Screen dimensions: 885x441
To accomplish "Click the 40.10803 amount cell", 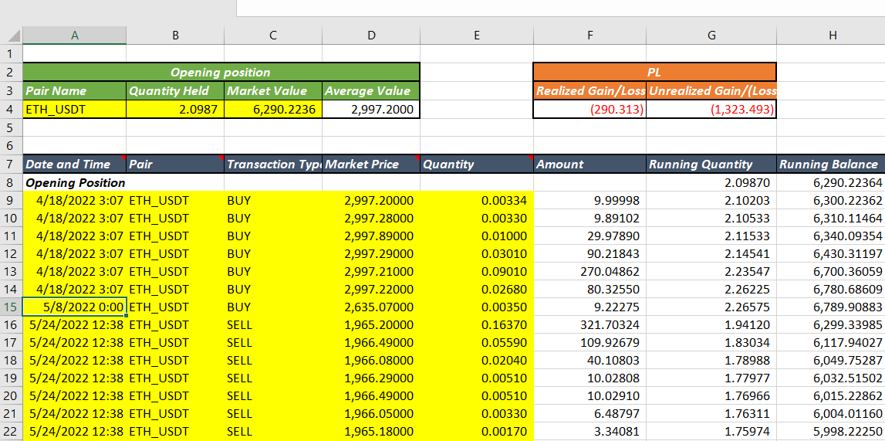I will (x=589, y=361).
